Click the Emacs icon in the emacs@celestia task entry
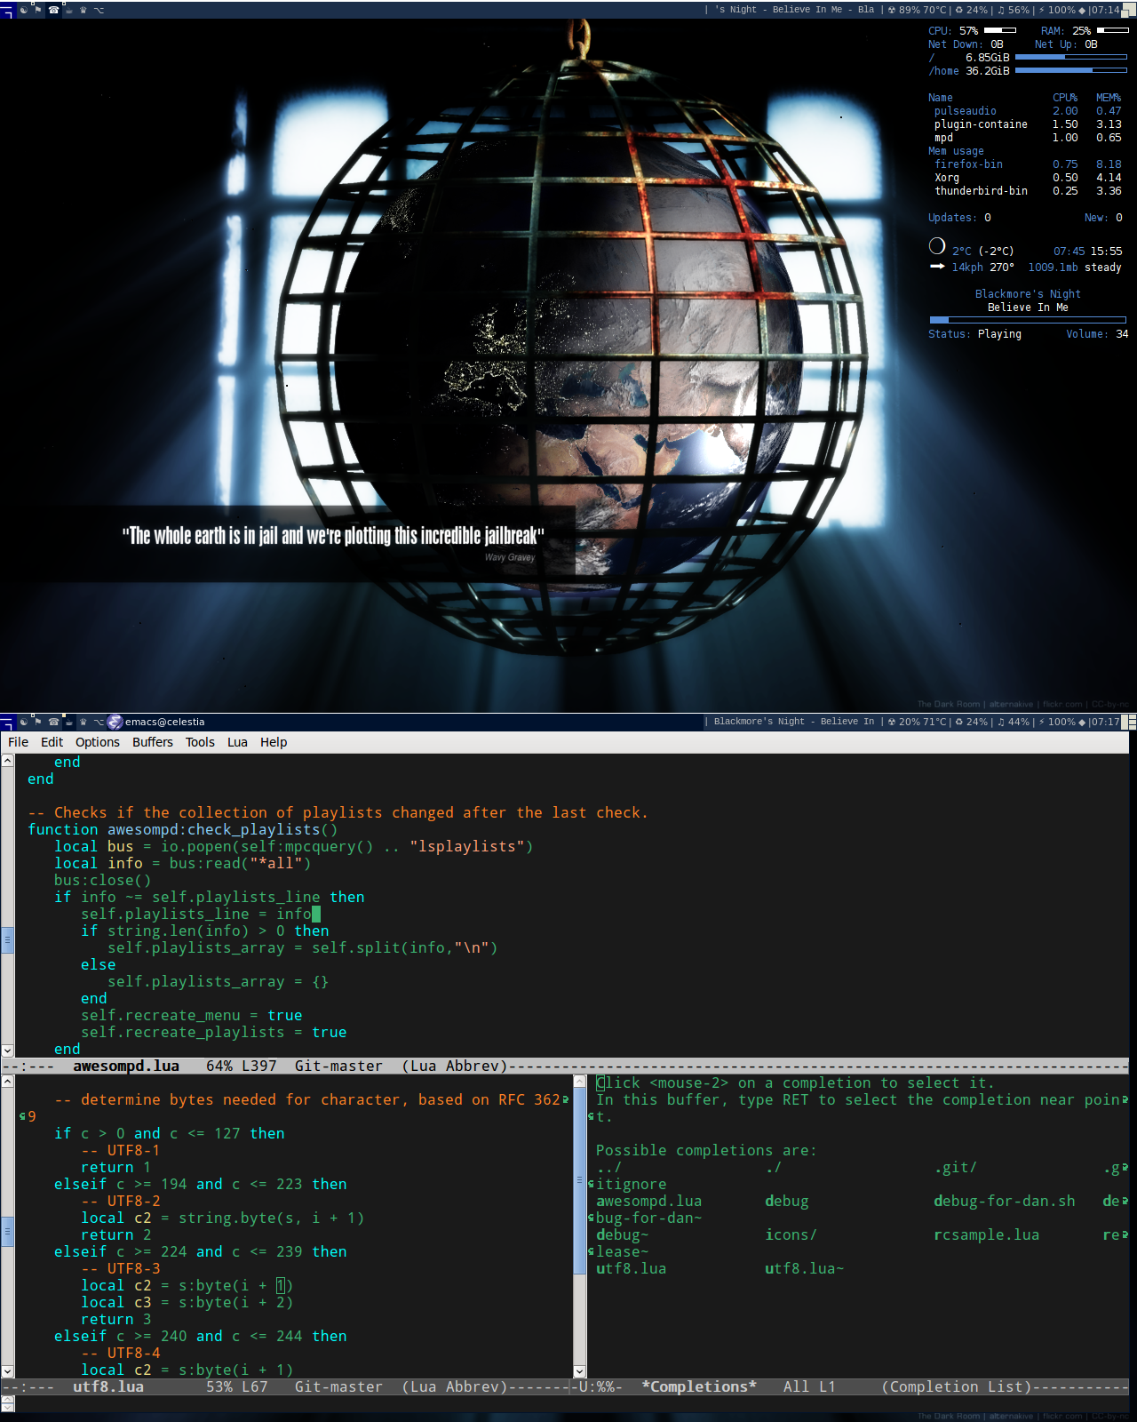The height and width of the screenshot is (1422, 1137). [x=115, y=722]
